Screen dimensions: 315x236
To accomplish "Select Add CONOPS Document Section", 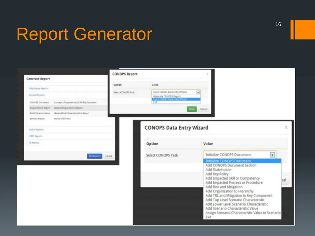I will point(242,165).
